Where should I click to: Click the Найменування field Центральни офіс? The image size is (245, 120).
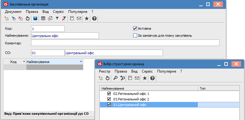point(65,36)
